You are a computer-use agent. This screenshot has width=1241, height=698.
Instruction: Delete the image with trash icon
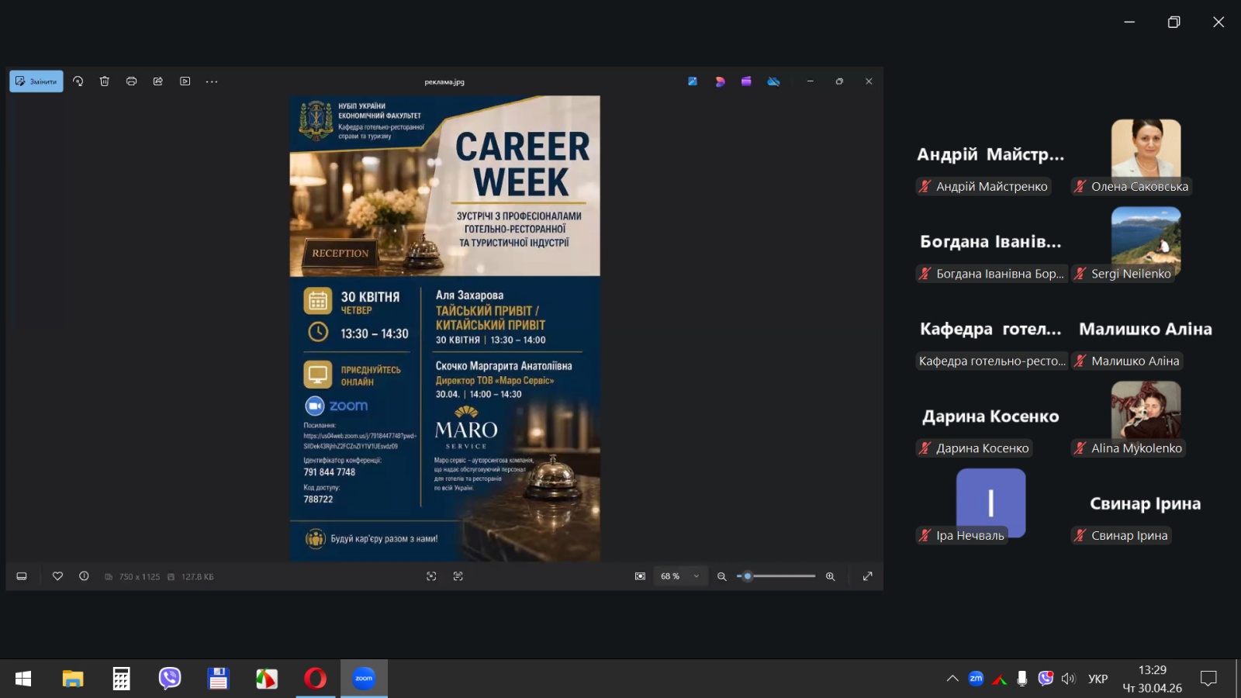point(105,81)
